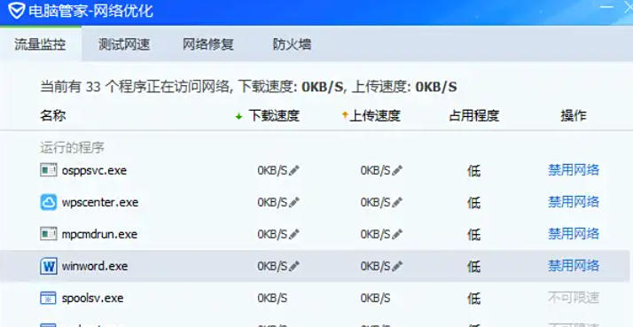Screen dimensions: 633x327
Task: Minimize the 电脑管家 window
Action: coord(606,7)
